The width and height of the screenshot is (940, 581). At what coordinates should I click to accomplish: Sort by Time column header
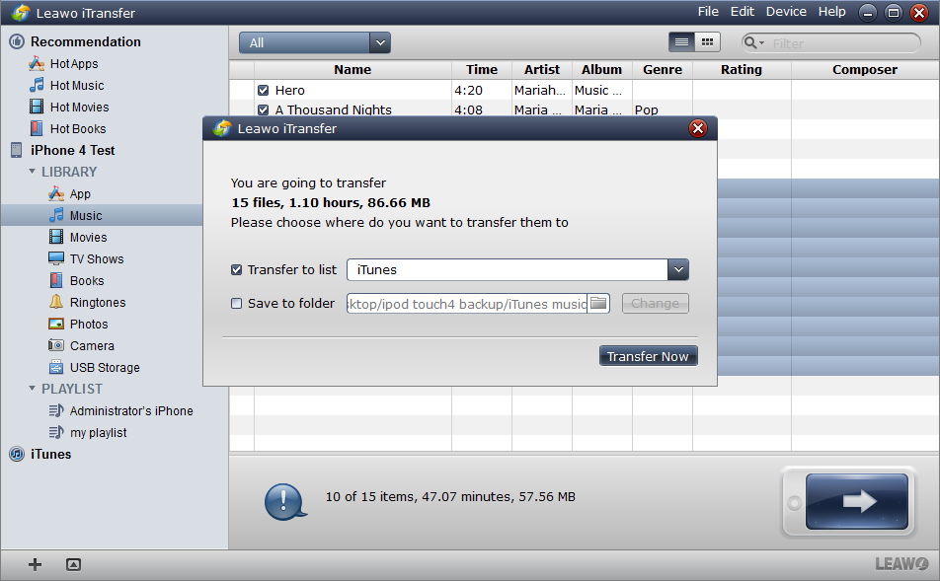[482, 69]
